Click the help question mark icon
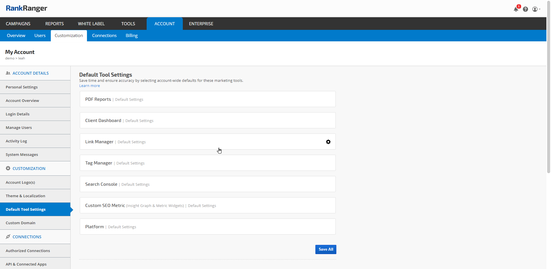551x269 pixels. 525,9
